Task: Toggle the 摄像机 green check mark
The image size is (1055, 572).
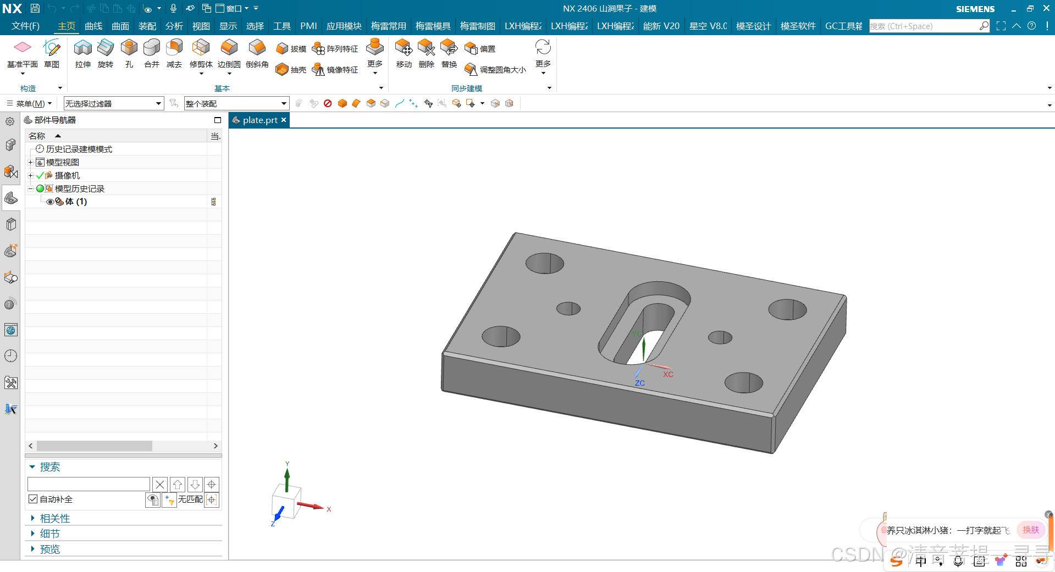Action: [x=40, y=176]
